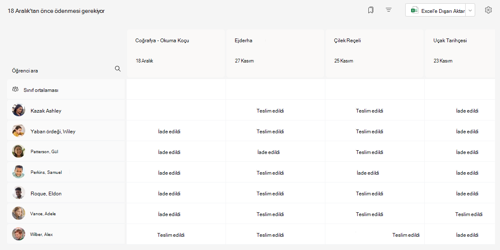Click Vance, Adele's avatar photo
Viewport: 500px width, 250px height.
[x=19, y=214]
